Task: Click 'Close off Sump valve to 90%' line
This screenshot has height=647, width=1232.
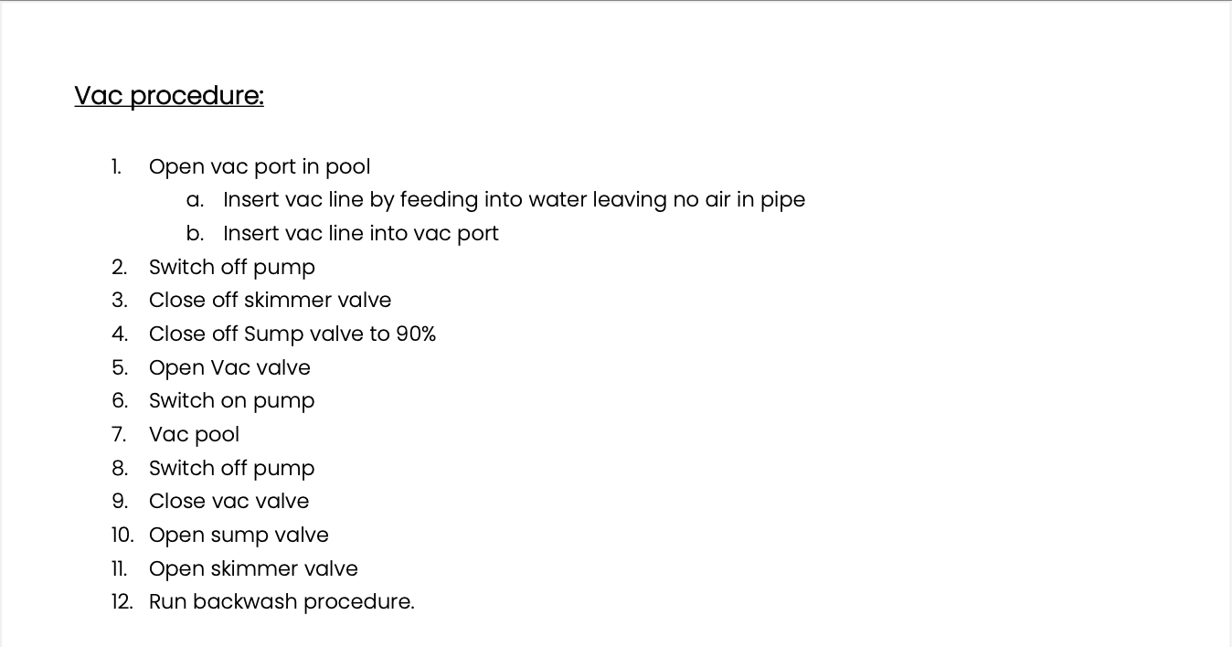Action: [292, 334]
